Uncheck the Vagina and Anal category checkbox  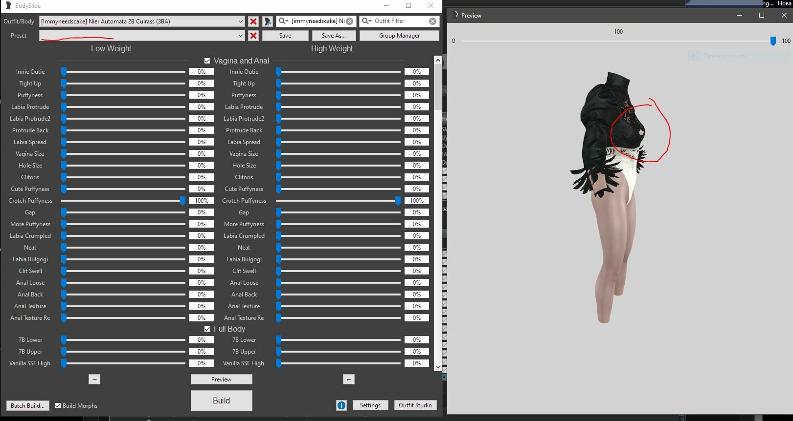click(x=207, y=61)
